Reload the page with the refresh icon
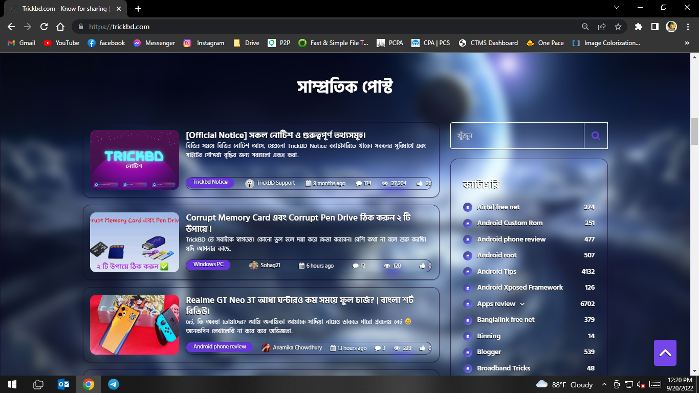Screen dimensions: 699x393 point(44,27)
